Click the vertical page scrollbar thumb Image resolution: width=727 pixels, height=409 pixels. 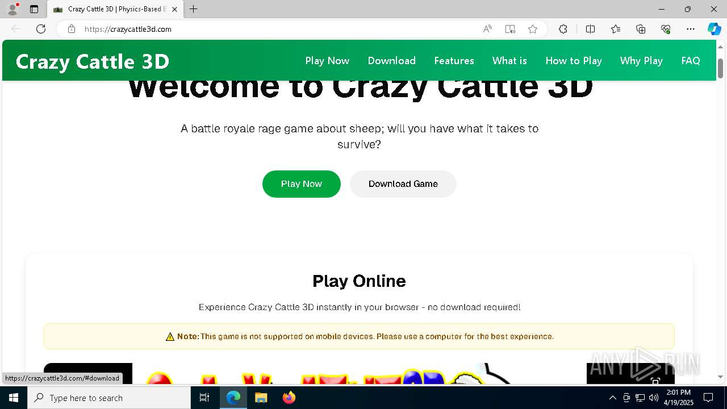tap(720, 68)
